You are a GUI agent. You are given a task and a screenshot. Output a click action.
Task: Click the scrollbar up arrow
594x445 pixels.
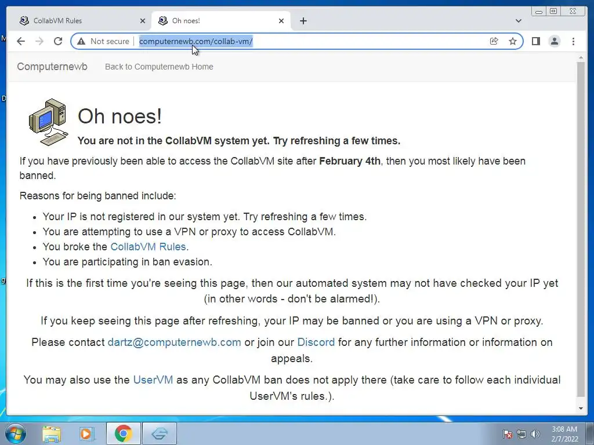(x=581, y=58)
